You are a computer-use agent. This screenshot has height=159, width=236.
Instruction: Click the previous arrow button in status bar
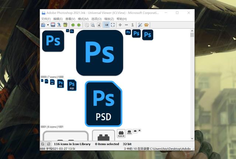(43, 144)
